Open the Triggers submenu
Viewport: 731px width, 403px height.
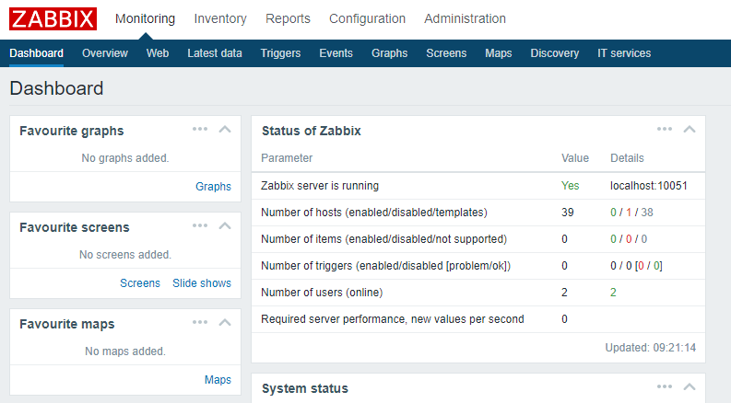click(x=280, y=53)
